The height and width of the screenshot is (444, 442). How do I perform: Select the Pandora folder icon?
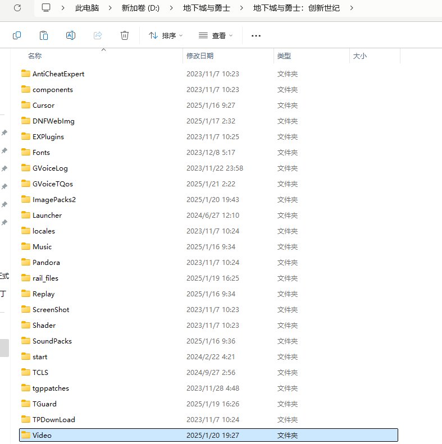click(x=26, y=262)
